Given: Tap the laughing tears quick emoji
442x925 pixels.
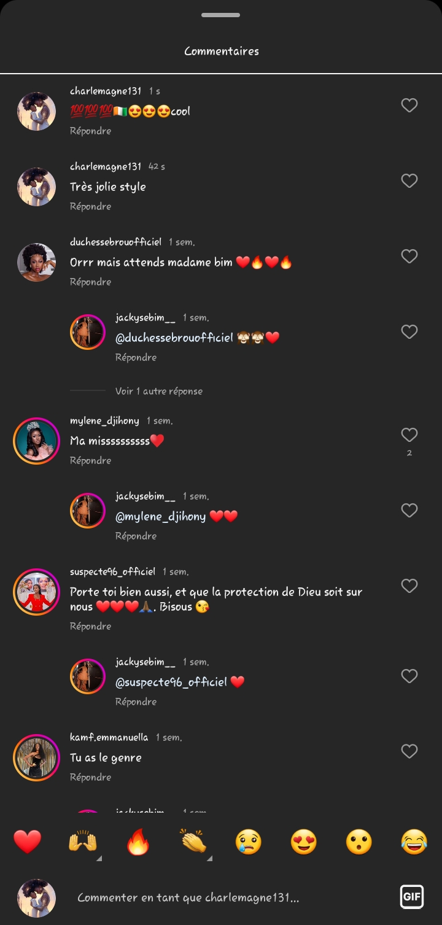Looking at the screenshot, I should (414, 842).
